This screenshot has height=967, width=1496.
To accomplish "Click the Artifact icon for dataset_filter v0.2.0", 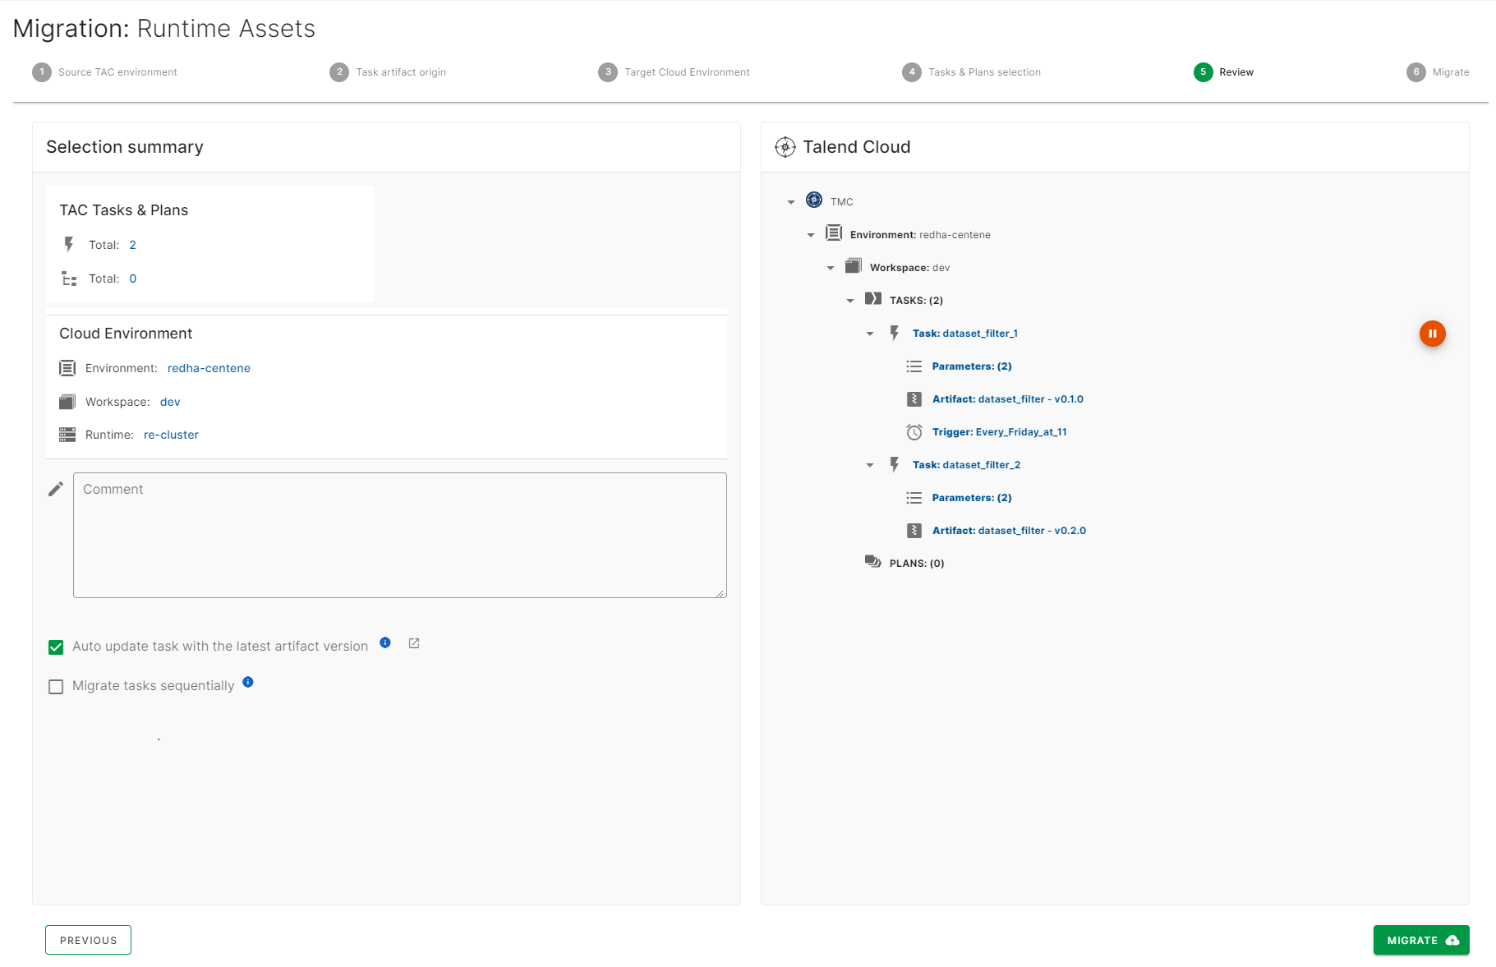I will pos(914,530).
